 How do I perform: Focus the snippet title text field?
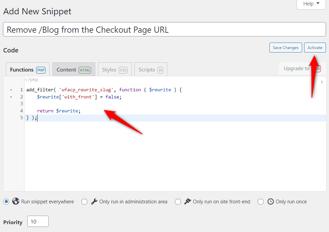point(164,30)
